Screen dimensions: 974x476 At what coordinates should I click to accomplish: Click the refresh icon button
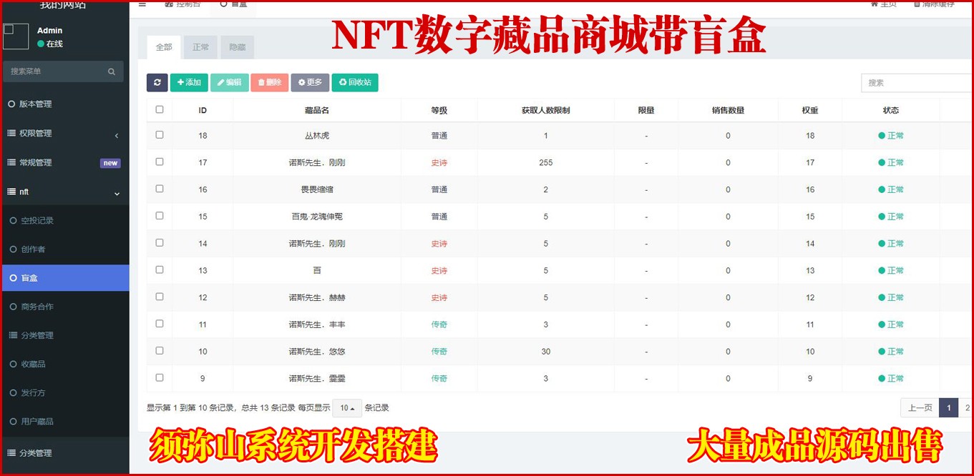[x=157, y=83]
